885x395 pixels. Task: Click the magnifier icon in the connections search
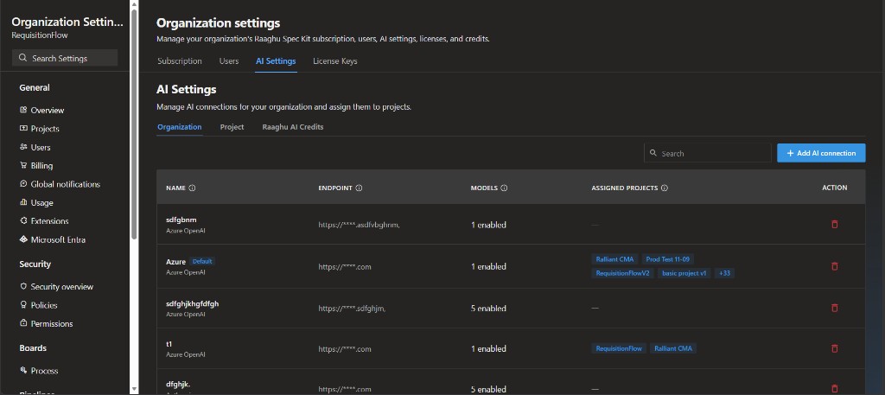pyautogui.click(x=653, y=153)
